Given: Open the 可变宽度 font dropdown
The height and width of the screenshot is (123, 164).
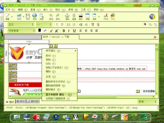Looking at the screenshot, I should coord(22,31).
